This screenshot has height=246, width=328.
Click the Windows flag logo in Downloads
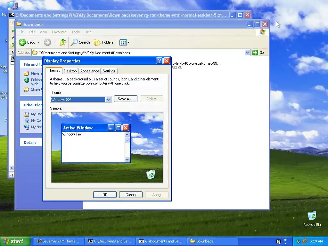pyautogui.click(x=262, y=32)
